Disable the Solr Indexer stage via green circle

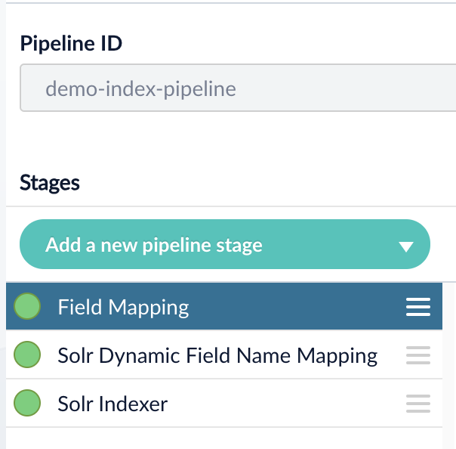click(x=27, y=404)
